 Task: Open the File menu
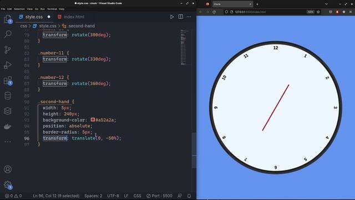[3, 9]
